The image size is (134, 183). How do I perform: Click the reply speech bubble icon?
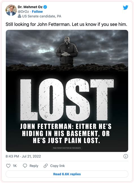point(25,166)
